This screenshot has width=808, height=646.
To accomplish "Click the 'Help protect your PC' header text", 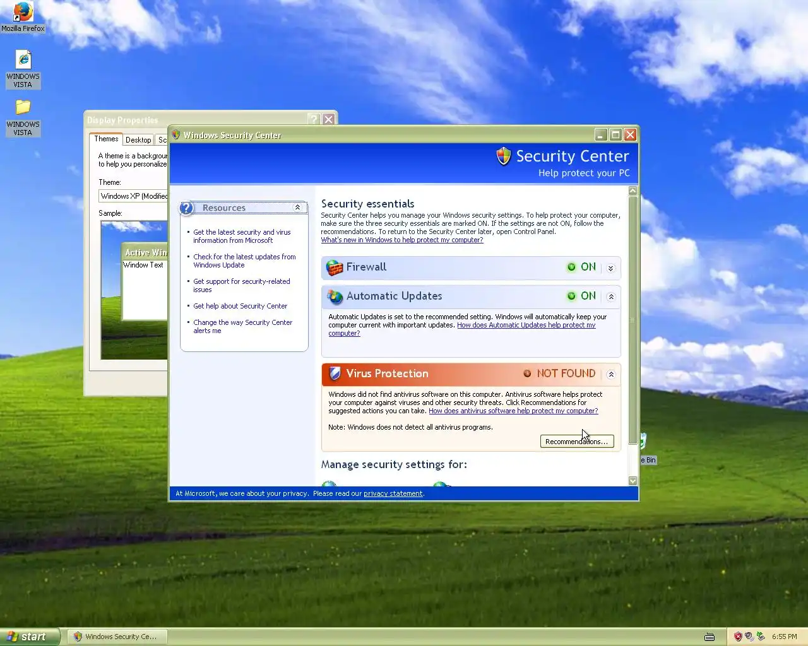I will click(x=584, y=173).
